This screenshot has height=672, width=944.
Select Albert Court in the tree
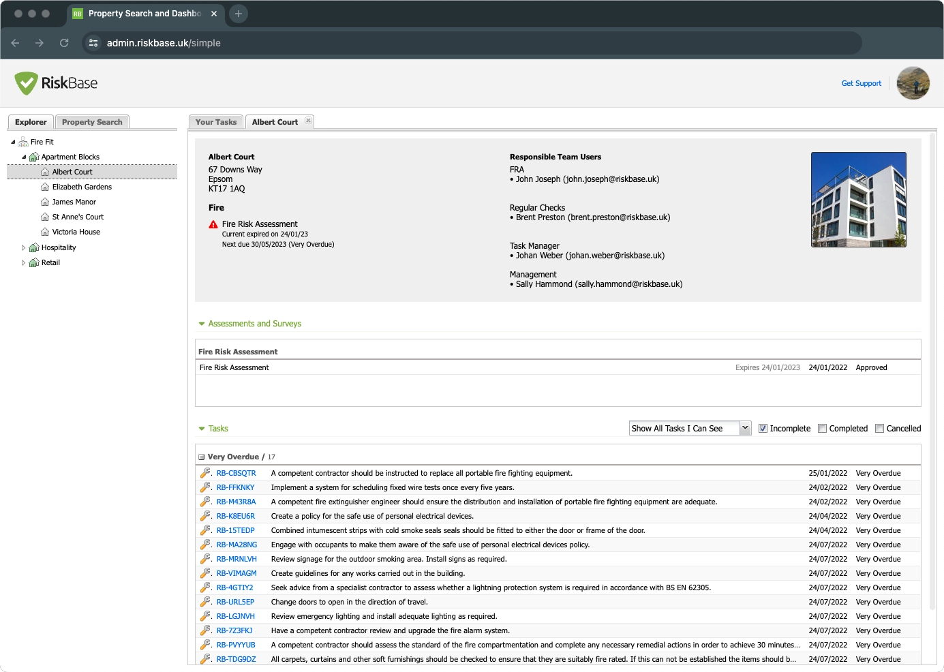(92, 172)
